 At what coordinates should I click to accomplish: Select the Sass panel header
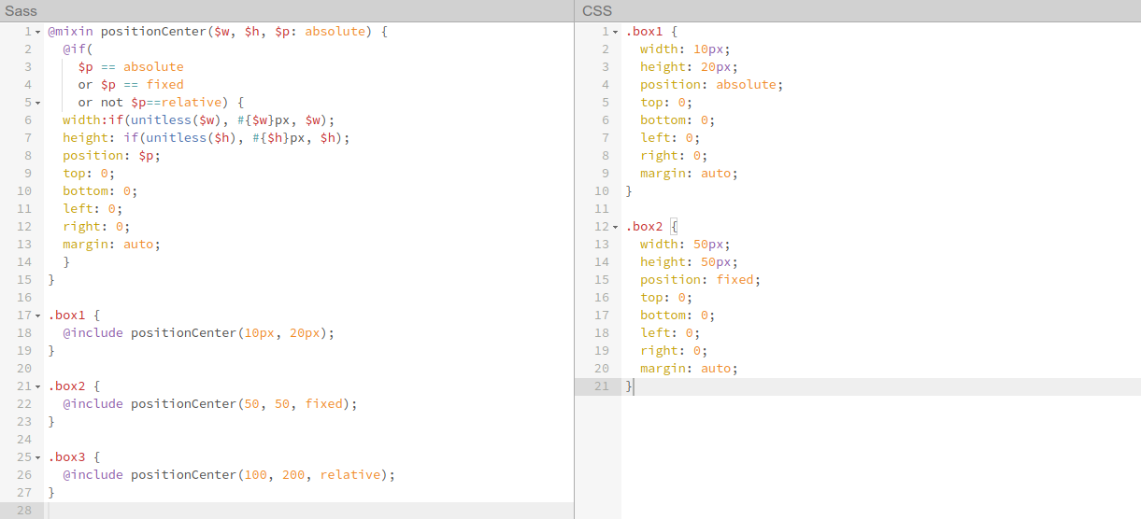(287, 11)
